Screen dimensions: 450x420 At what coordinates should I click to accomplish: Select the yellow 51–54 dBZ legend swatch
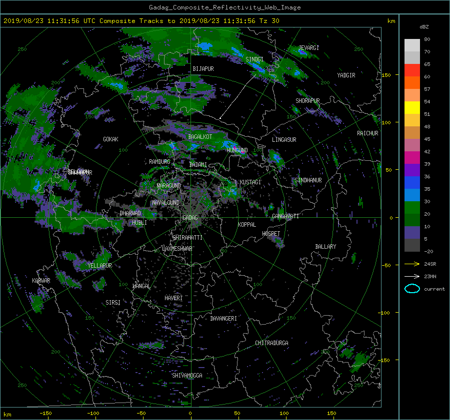coord(412,108)
